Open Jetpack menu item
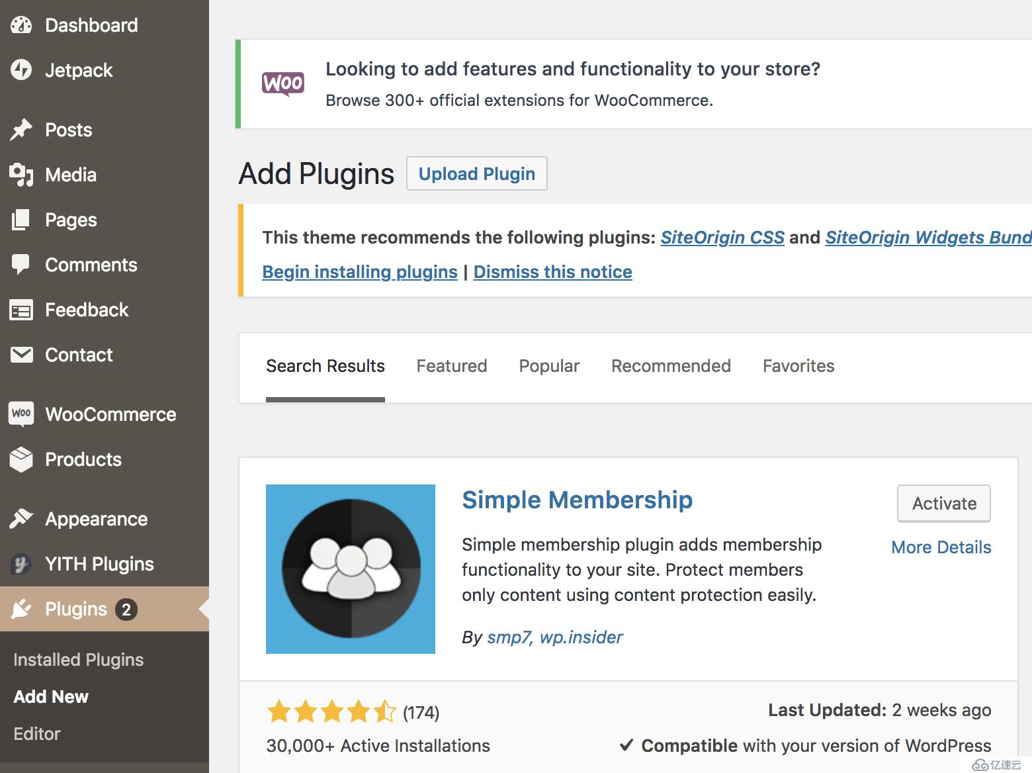 [79, 70]
